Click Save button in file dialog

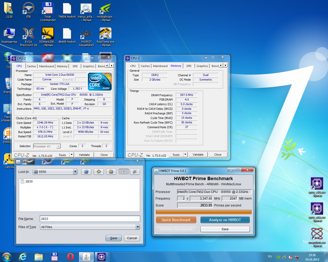[114, 238]
